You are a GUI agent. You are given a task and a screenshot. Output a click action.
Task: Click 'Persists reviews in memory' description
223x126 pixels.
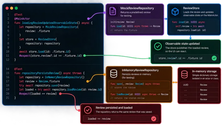click(x=137, y=74)
